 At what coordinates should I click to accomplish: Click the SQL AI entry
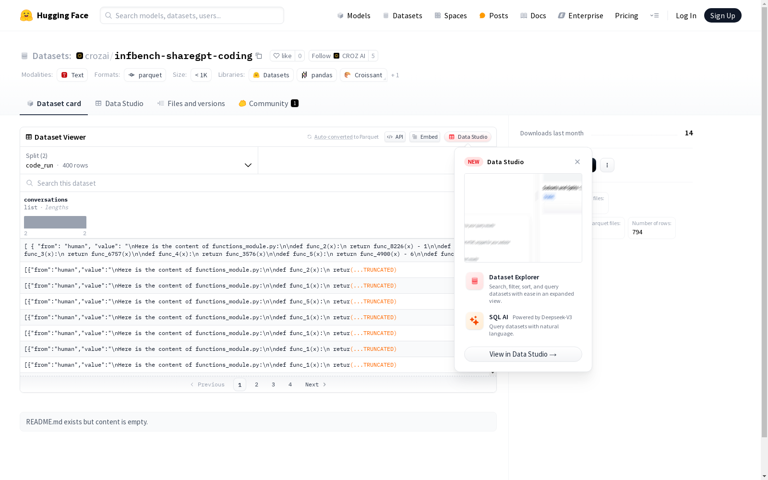[x=523, y=324]
